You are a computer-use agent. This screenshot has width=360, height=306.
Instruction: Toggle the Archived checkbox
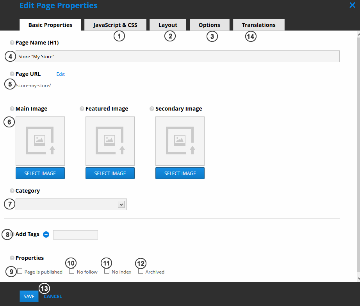click(x=141, y=271)
